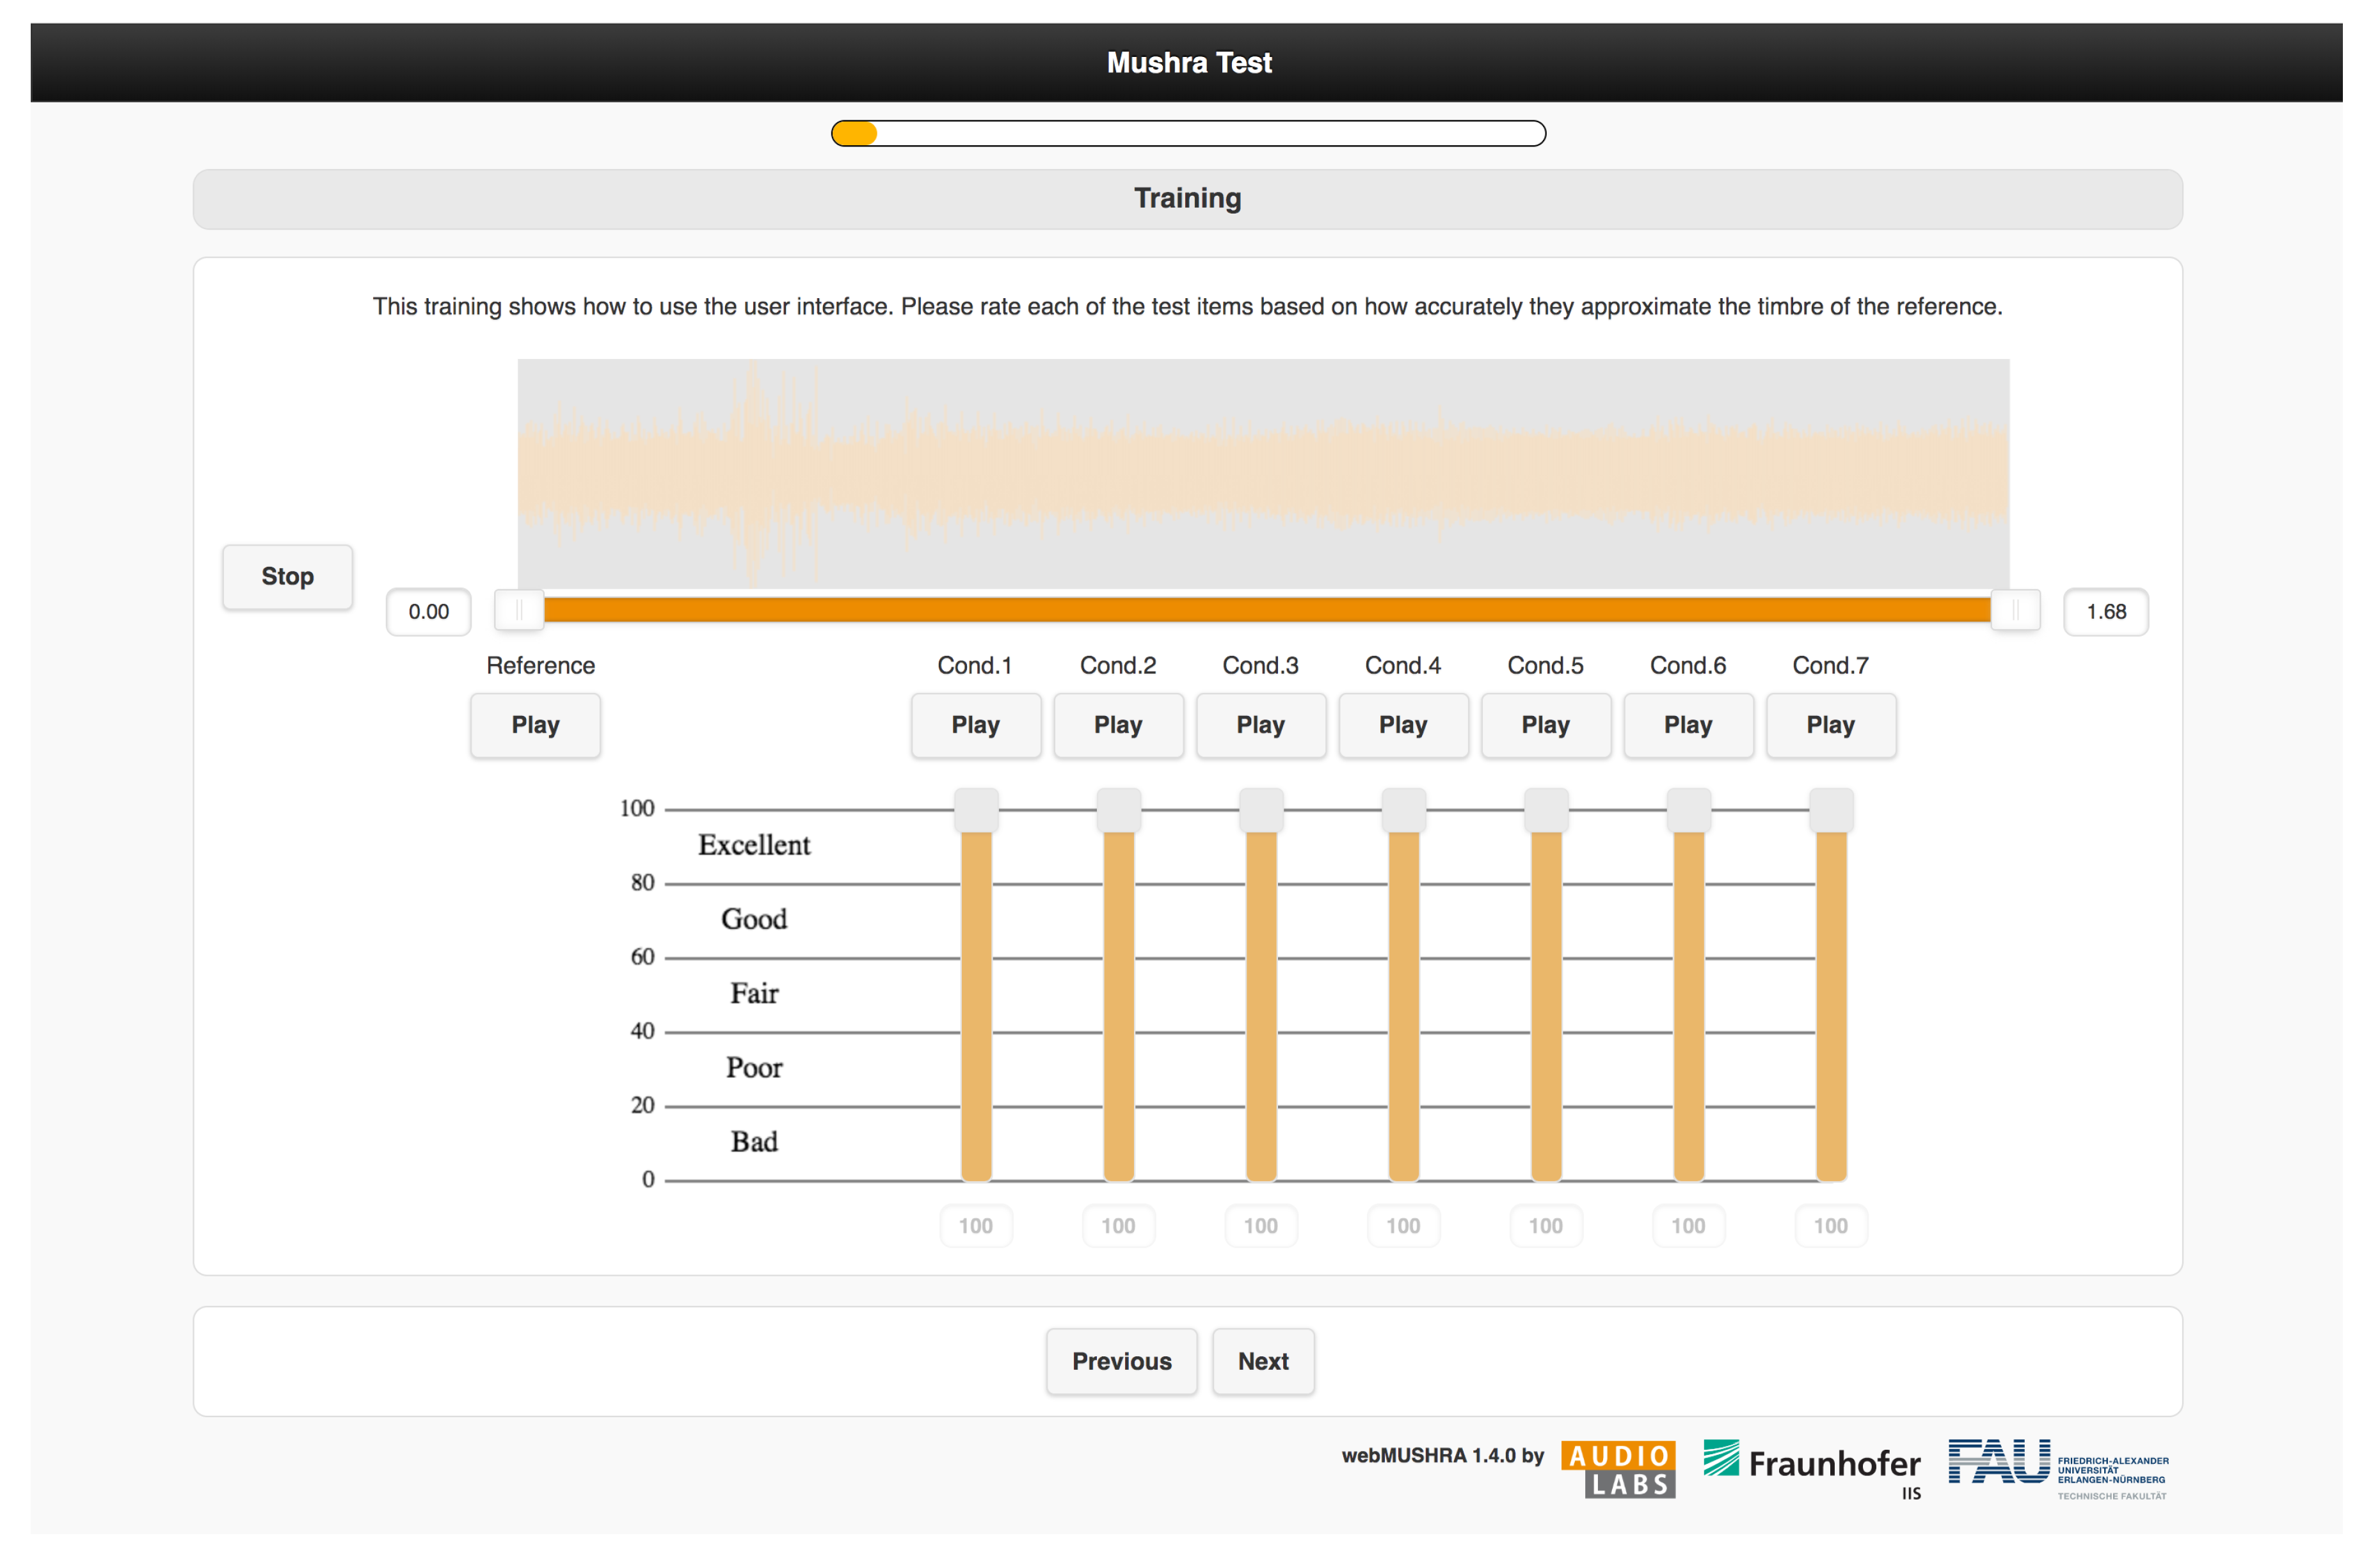Play Cond.1 audio sample
This screenshot has width=2380, height=1547.
coord(975,725)
